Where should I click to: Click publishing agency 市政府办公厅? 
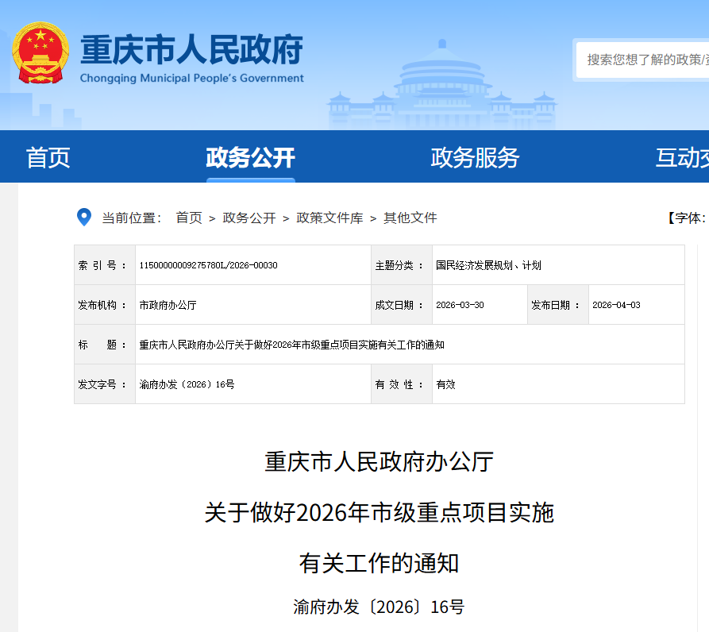[168, 305]
